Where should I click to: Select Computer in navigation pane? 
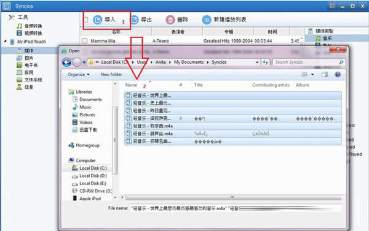click(82, 161)
